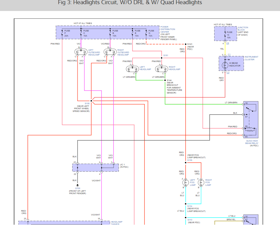
Task: Click the Power Distribution Center label
Action: (168, 29)
